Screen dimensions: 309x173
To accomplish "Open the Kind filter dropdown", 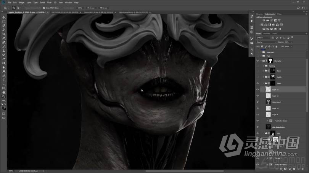I will (x=263, y=38).
